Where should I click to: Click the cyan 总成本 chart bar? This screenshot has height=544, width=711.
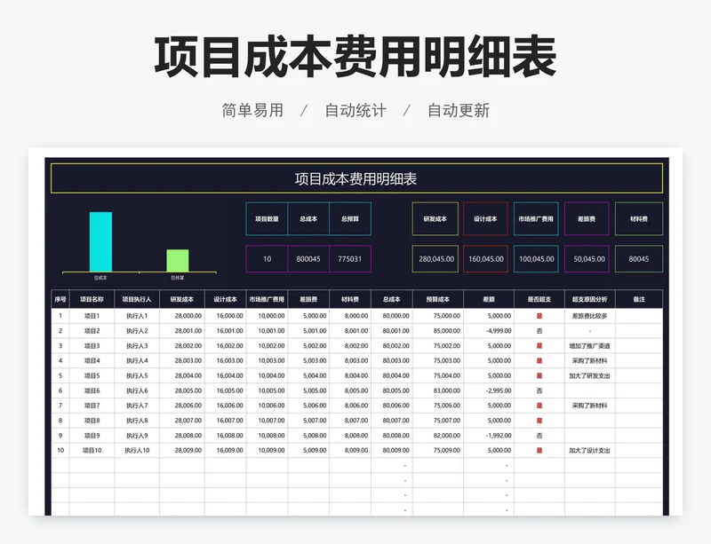100,242
